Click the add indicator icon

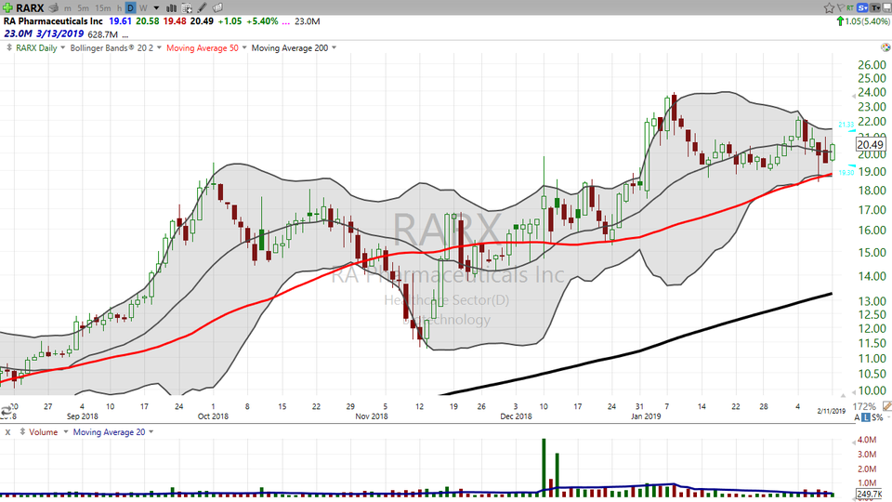[187, 8]
